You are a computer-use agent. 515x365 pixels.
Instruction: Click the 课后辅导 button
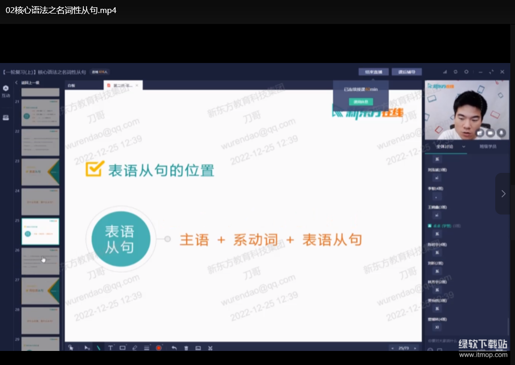pos(406,72)
